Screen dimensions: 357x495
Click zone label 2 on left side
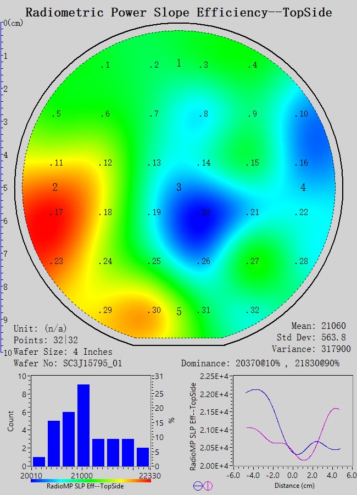coord(55,188)
